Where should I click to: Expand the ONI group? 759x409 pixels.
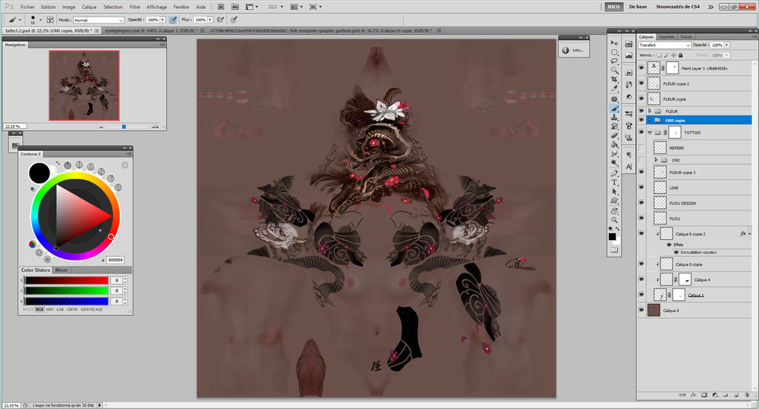656,160
